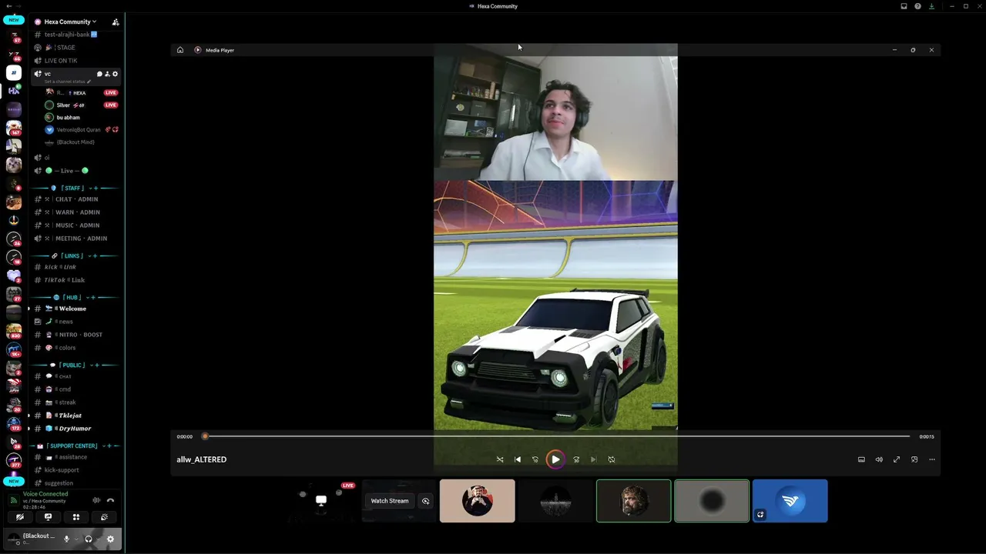Screen dimensions: 986x554
Task: Open Media Player volume control
Action: point(879,459)
